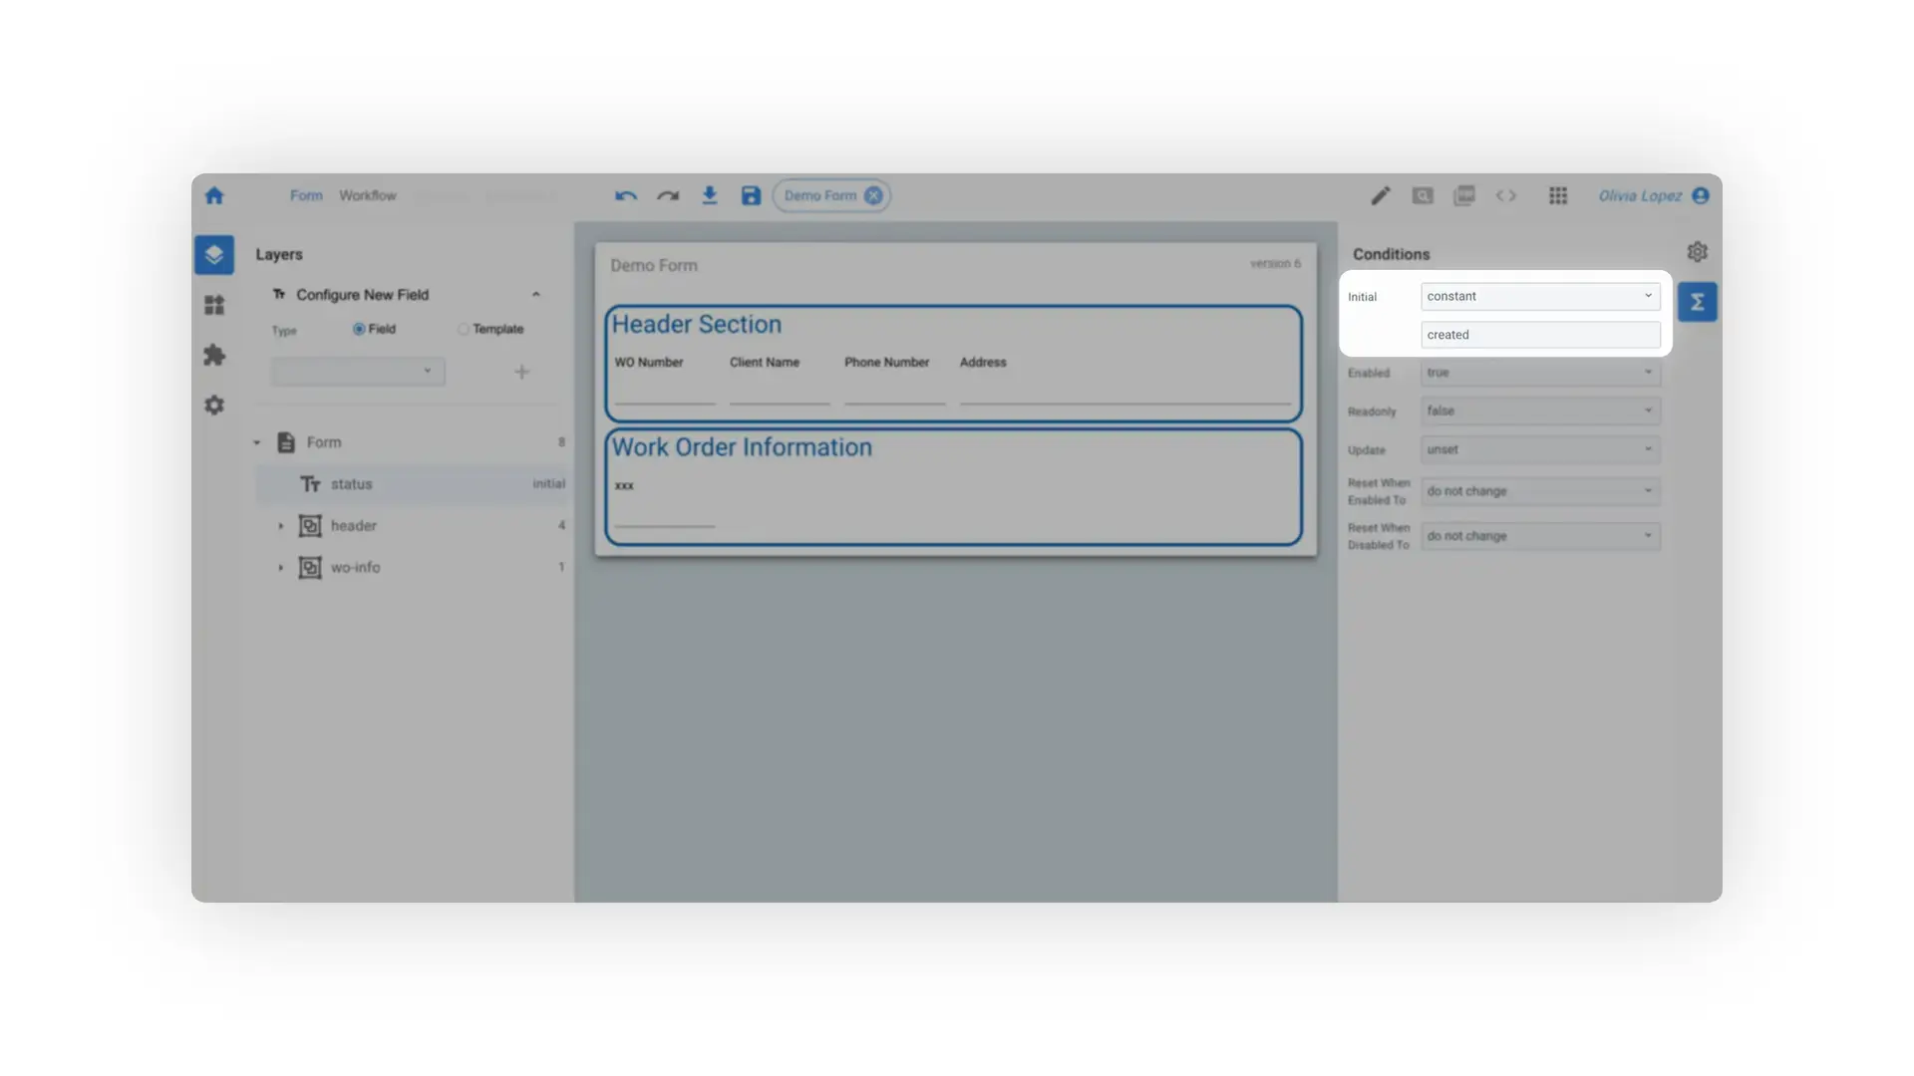Open the components panel in the left sidebar
This screenshot has width=1914, height=1076.
coord(213,304)
